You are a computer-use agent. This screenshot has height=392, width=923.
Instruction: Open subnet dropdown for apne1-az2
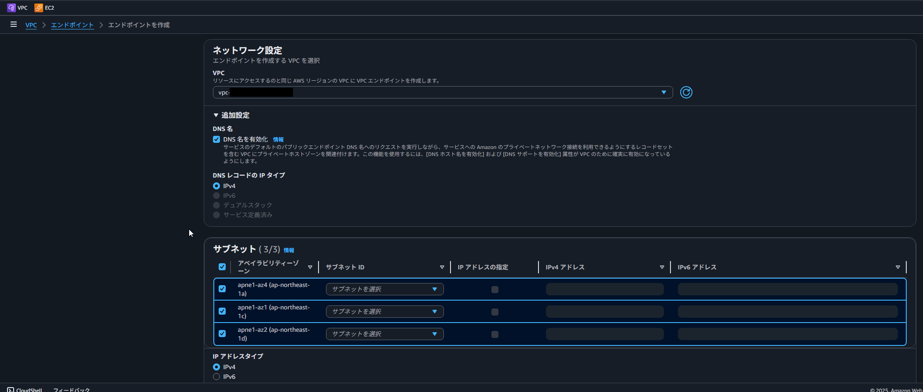point(385,334)
